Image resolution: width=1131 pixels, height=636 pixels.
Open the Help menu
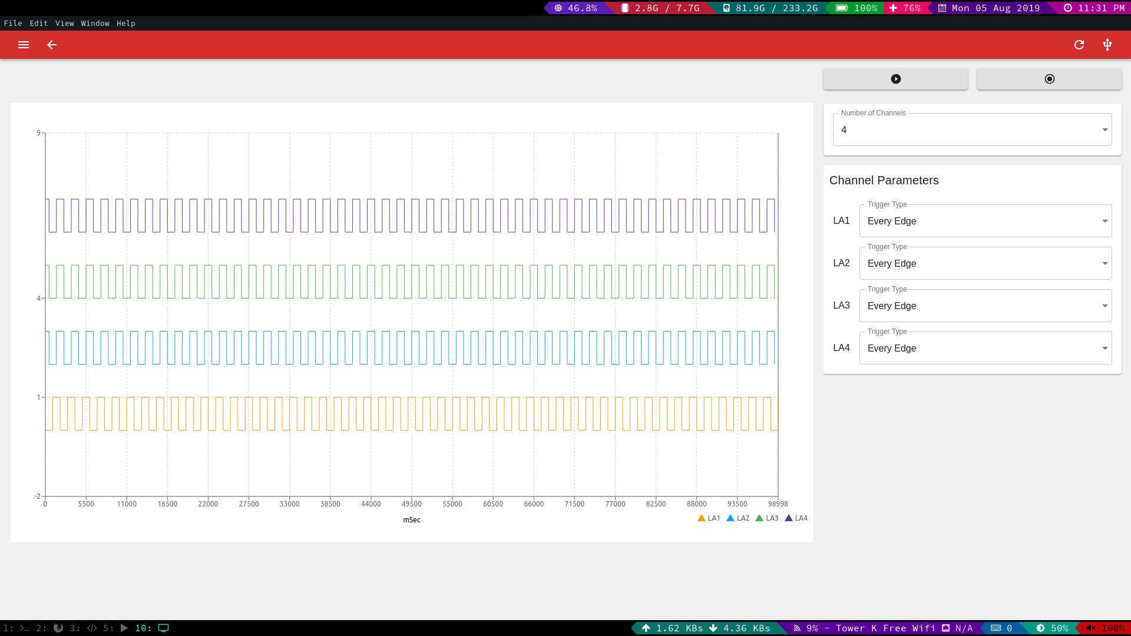click(x=125, y=23)
